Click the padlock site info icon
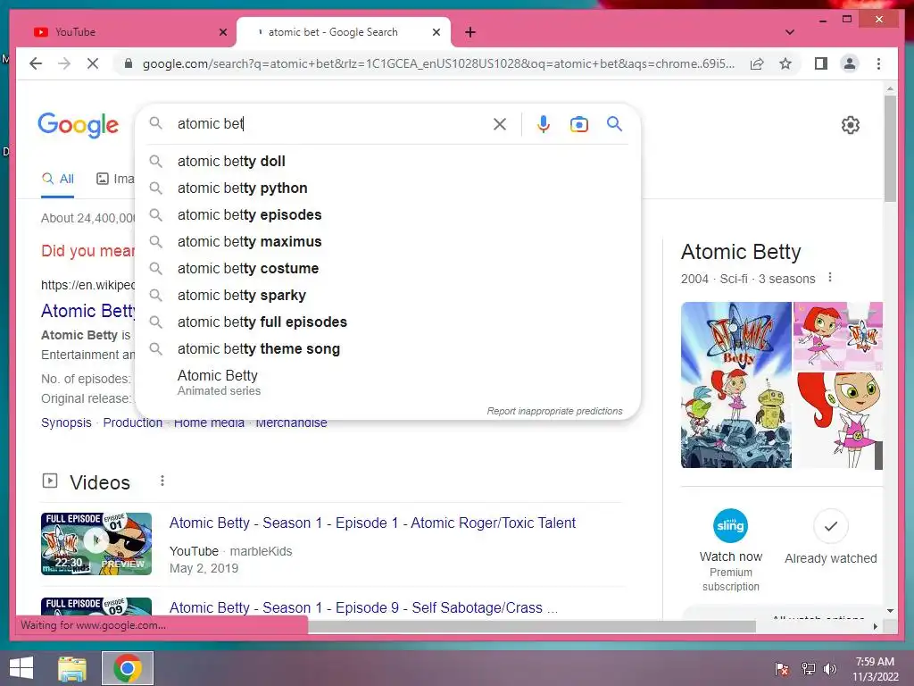This screenshot has height=686, width=914. [129, 63]
